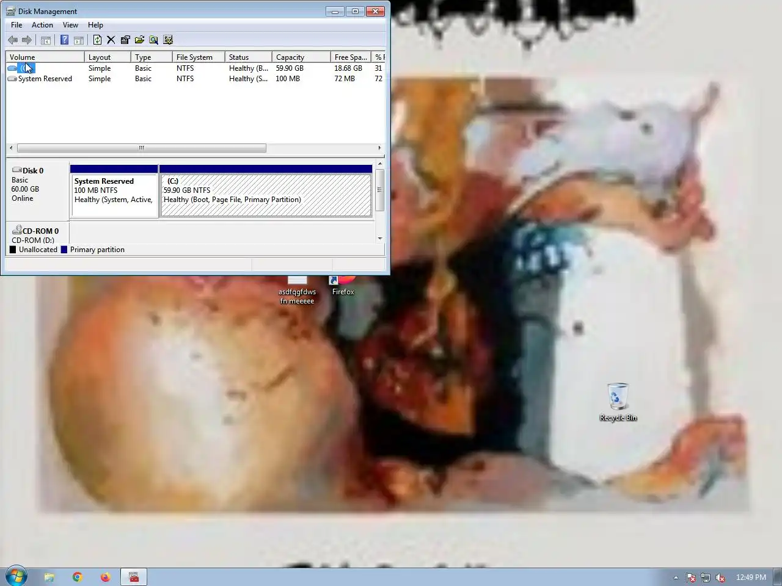The width and height of the screenshot is (782, 586).
Task: Open Help with the blue question mark icon
Action: pos(64,40)
